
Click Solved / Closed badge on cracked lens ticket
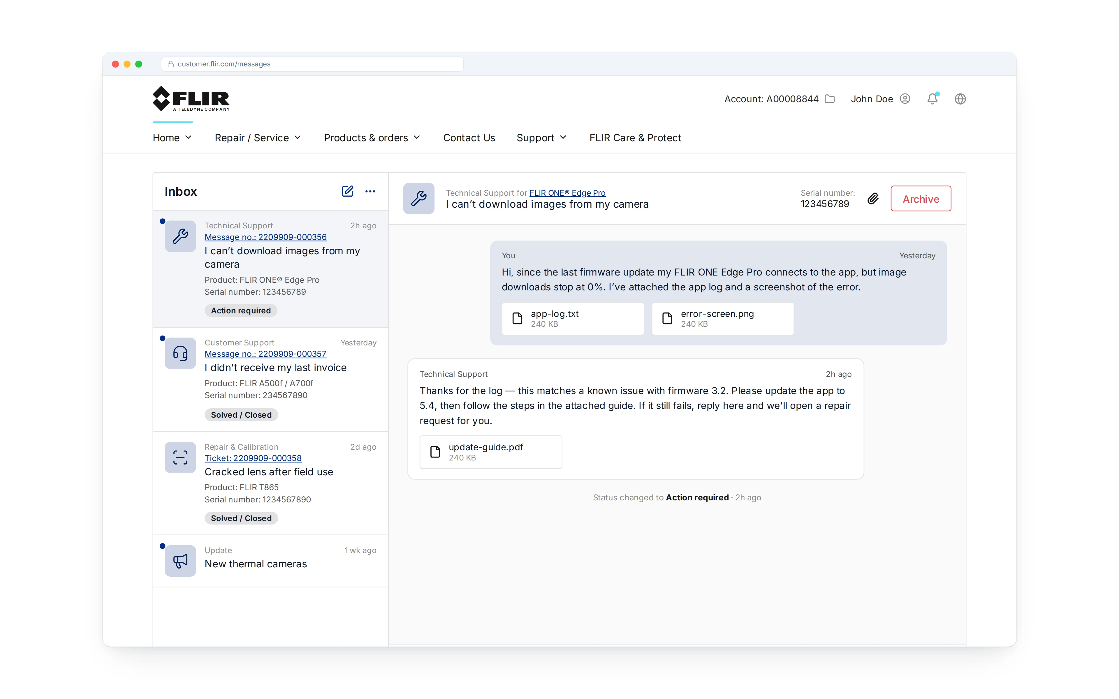(241, 519)
